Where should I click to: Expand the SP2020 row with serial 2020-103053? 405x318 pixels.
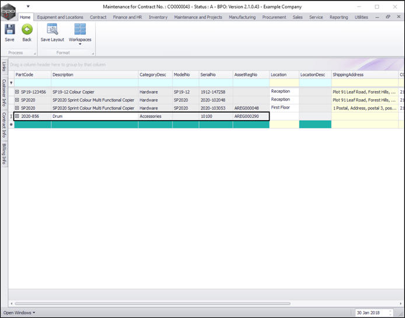click(x=17, y=108)
